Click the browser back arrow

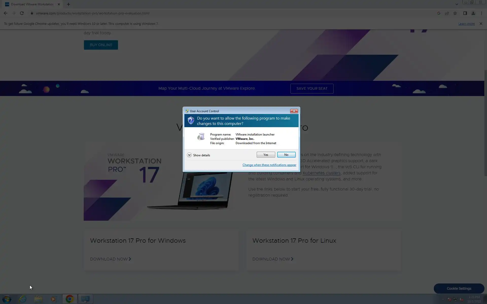6,13
